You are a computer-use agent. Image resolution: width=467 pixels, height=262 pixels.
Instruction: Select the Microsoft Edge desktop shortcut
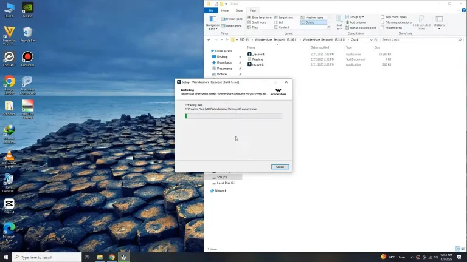[x=9, y=232]
